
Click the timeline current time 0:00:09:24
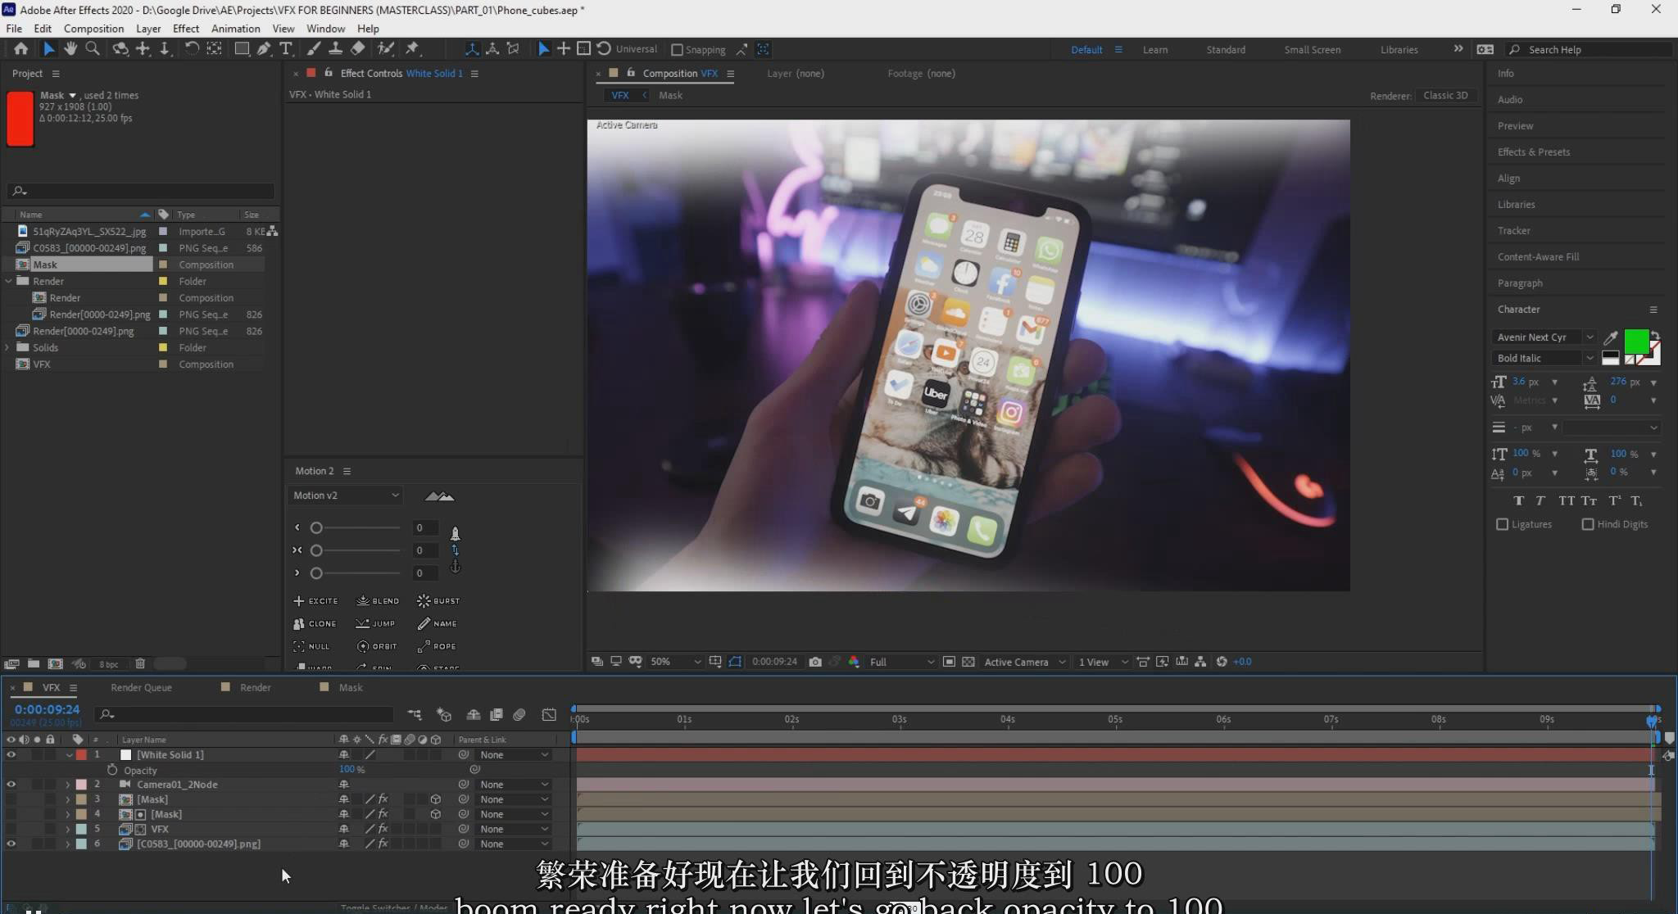47,710
